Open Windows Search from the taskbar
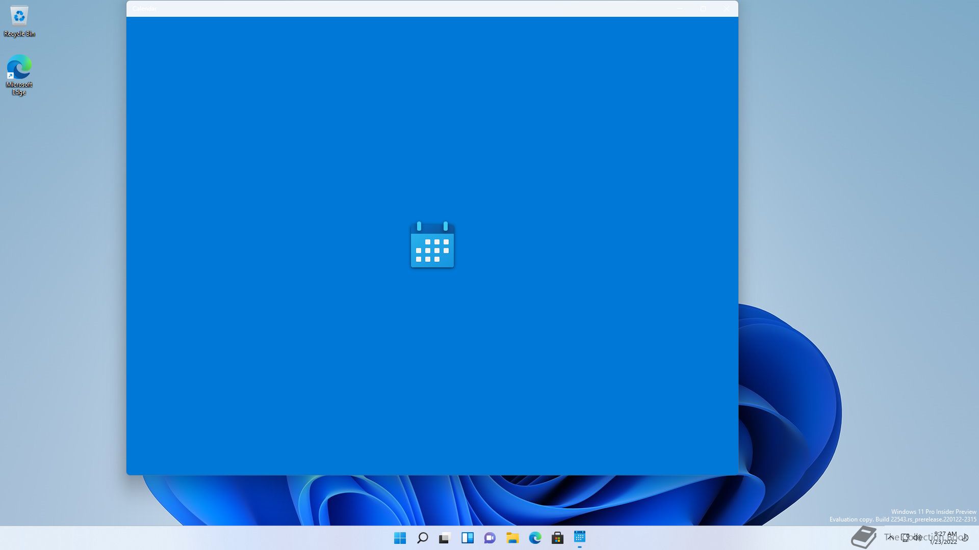The height and width of the screenshot is (550, 979). tap(423, 538)
